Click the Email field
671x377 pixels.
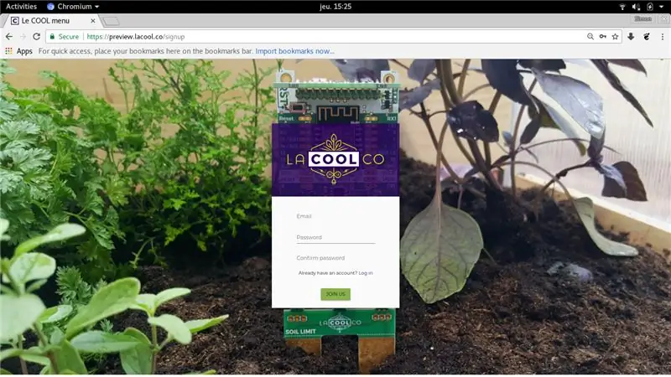[x=335, y=217]
